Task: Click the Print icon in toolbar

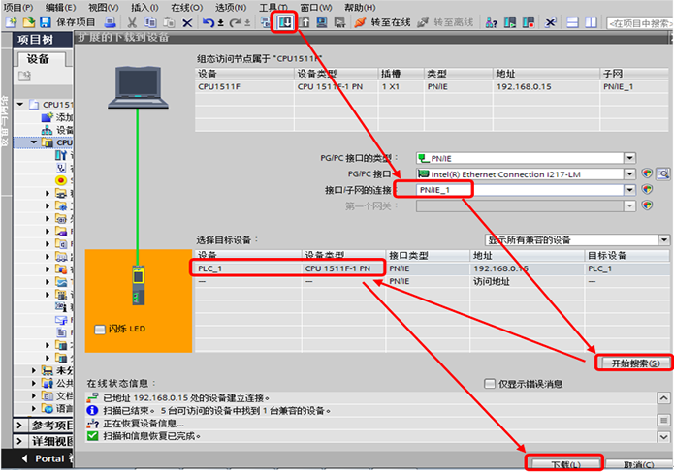Action: (111, 22)
